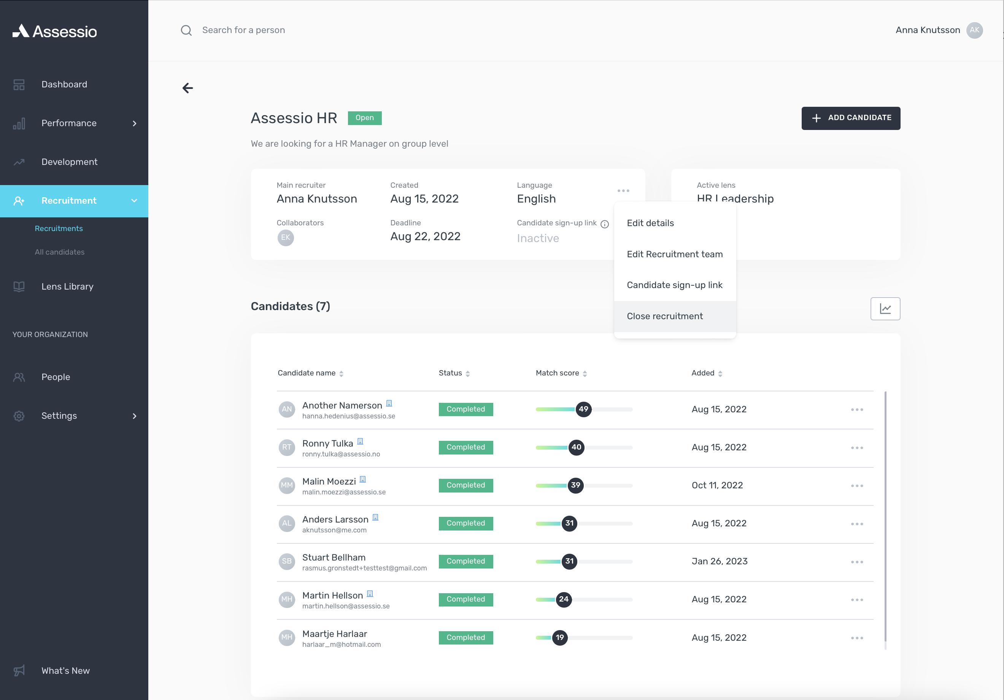Open Recruitments sub-item in sidebar

59,228
